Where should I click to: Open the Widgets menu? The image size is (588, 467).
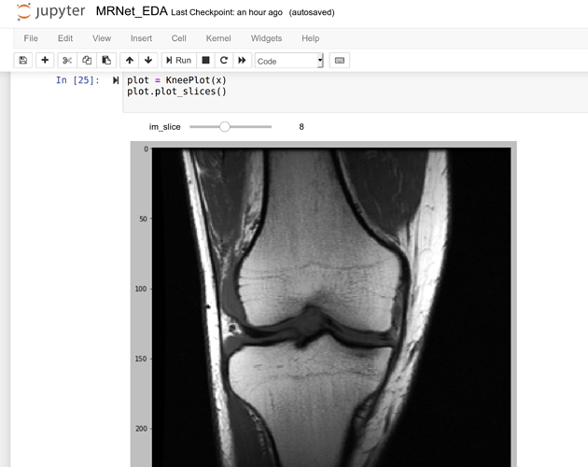pos(266,38)
